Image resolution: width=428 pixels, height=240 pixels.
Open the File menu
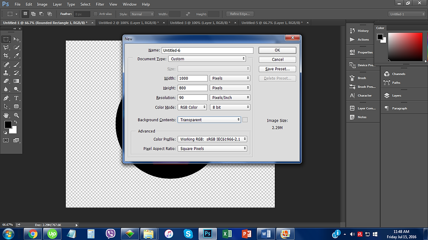[18, 4]
